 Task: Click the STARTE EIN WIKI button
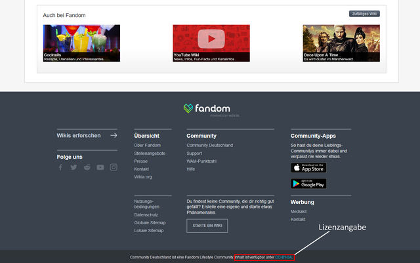tap(207, 226)
